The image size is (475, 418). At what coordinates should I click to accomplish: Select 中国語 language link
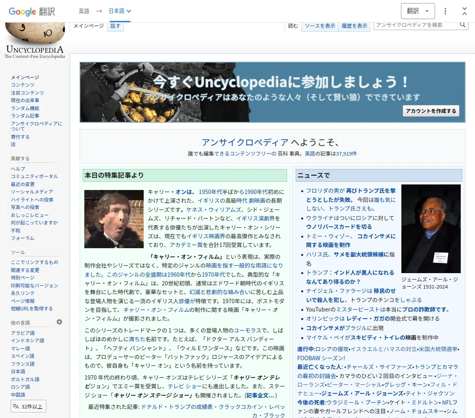18,395
